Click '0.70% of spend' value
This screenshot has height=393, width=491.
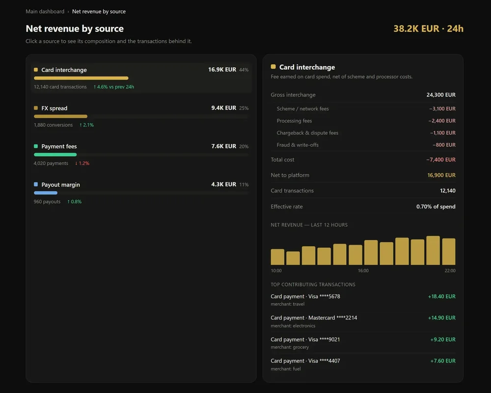click(436, 206)
